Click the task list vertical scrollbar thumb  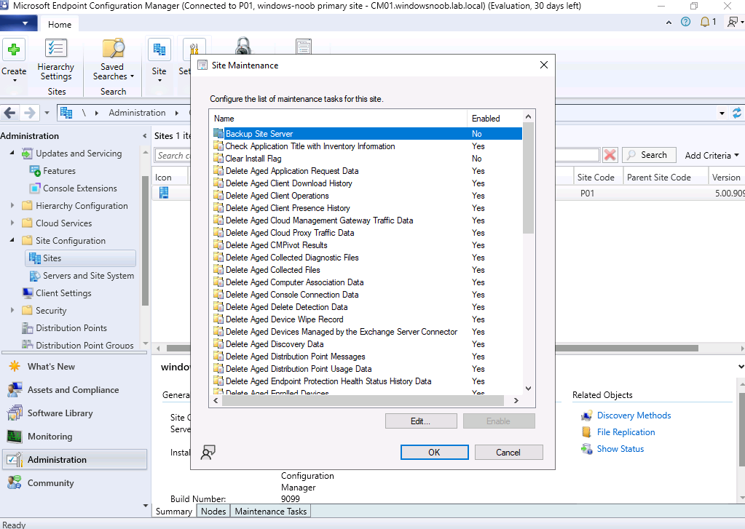[x=528, y=178]
